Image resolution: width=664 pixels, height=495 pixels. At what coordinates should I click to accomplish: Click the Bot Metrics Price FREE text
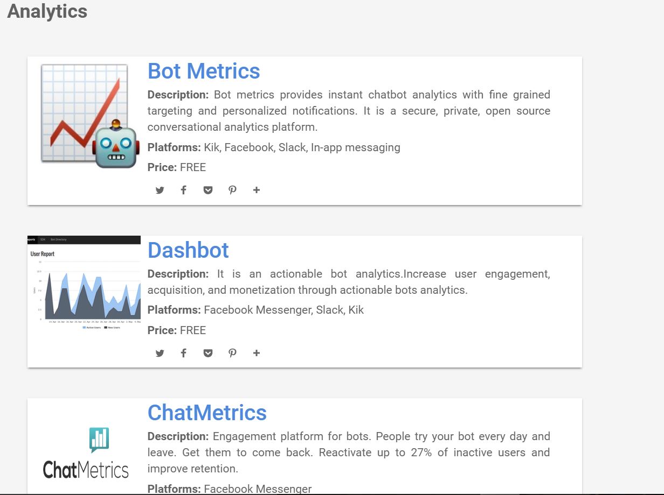point(177,167)
